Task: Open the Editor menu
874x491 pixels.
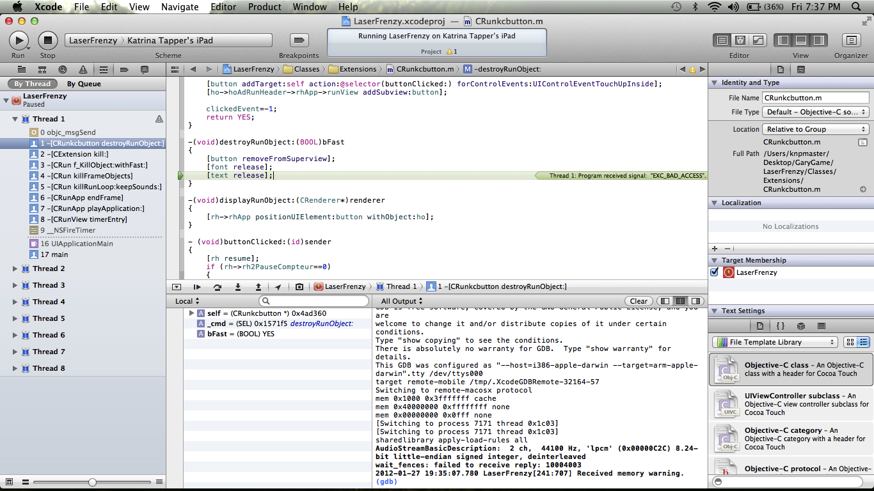Action: point(223,7)
